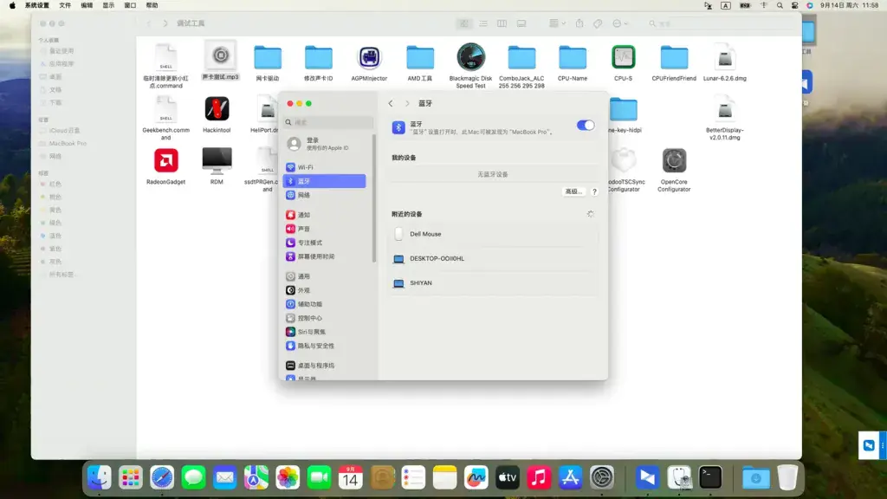Open 辅助功能 accessibility settings

326,304
